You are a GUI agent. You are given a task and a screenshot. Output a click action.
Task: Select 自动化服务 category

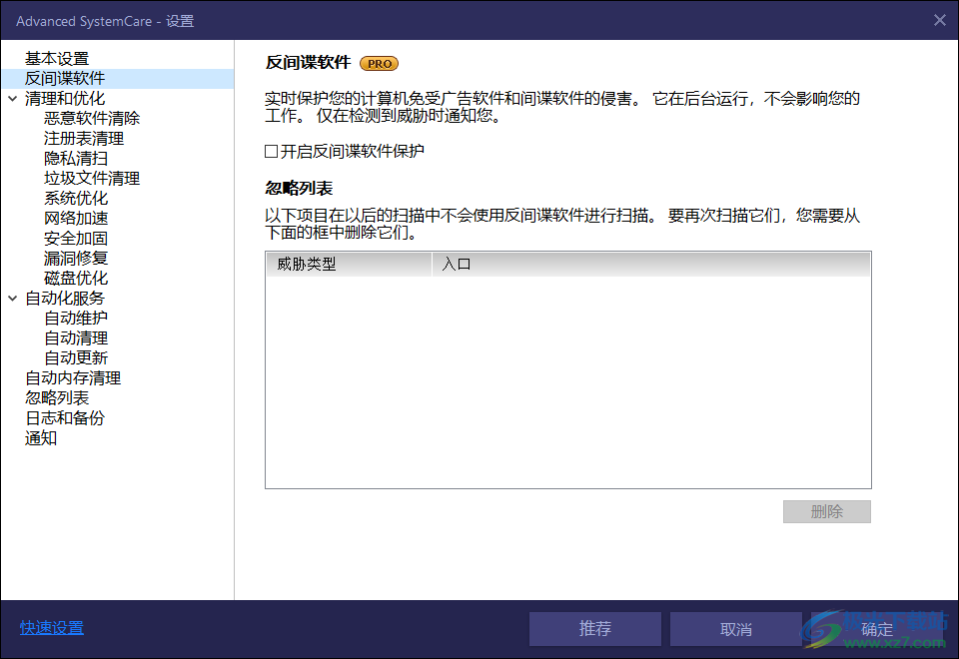pos(65,299)
